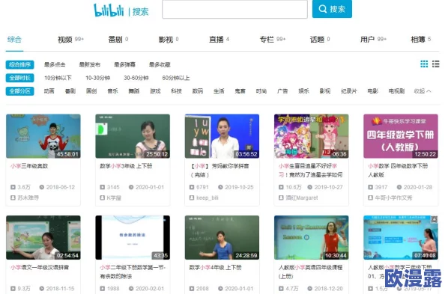
Task: Filter by 纪录片 category
Action: (x=349, y=91)
